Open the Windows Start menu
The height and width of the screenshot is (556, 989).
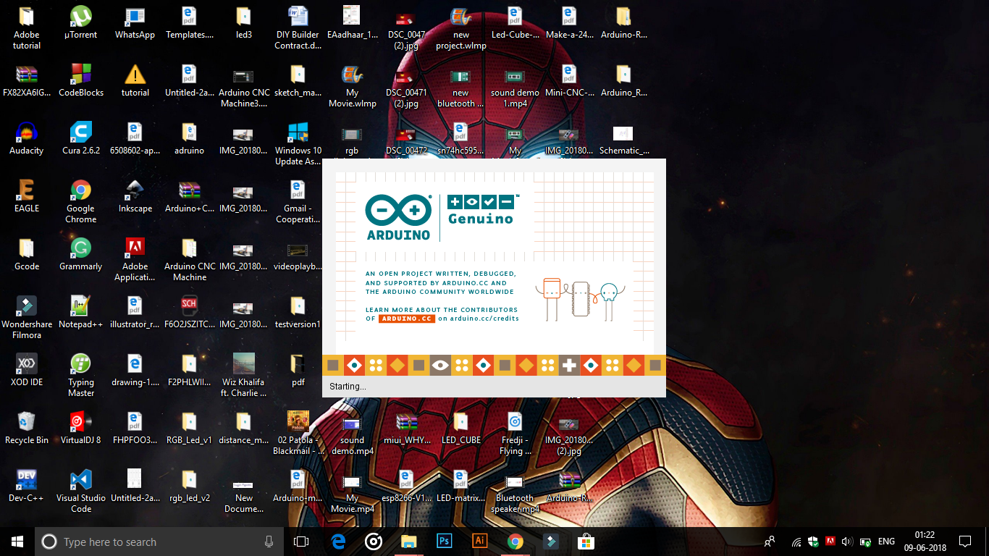(16, 541)
